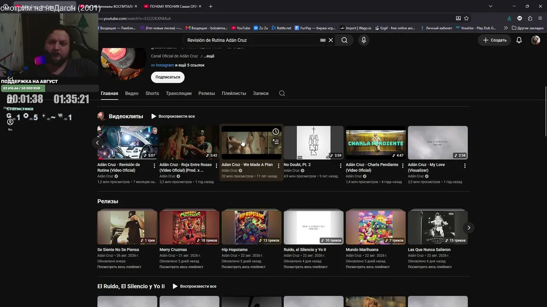Open the Charla Pendiente video thumbnail
Viewport: 547px width, 307px height.
click(x=376, y=142)
